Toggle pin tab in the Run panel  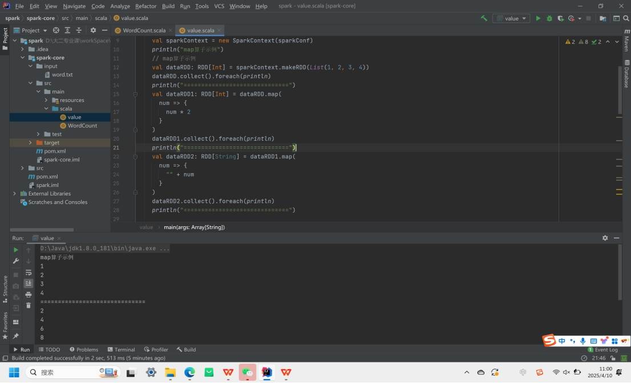(16, 336)
